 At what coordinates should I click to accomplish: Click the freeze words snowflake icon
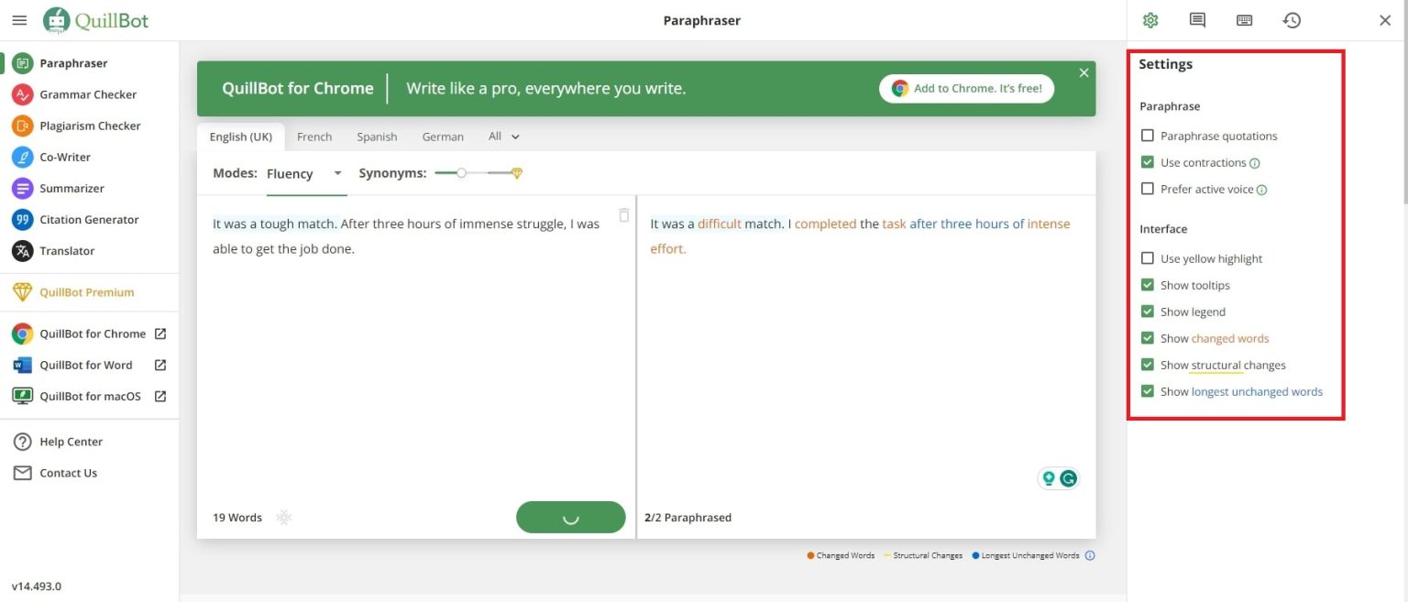pos(284,518)
